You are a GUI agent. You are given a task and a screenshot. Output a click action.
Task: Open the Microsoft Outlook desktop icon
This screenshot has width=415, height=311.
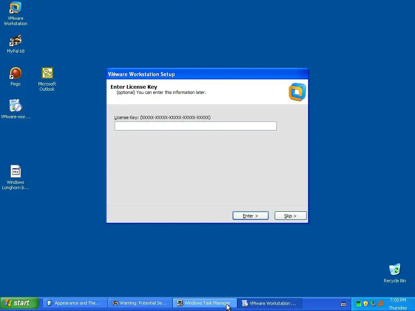point(47,79)
